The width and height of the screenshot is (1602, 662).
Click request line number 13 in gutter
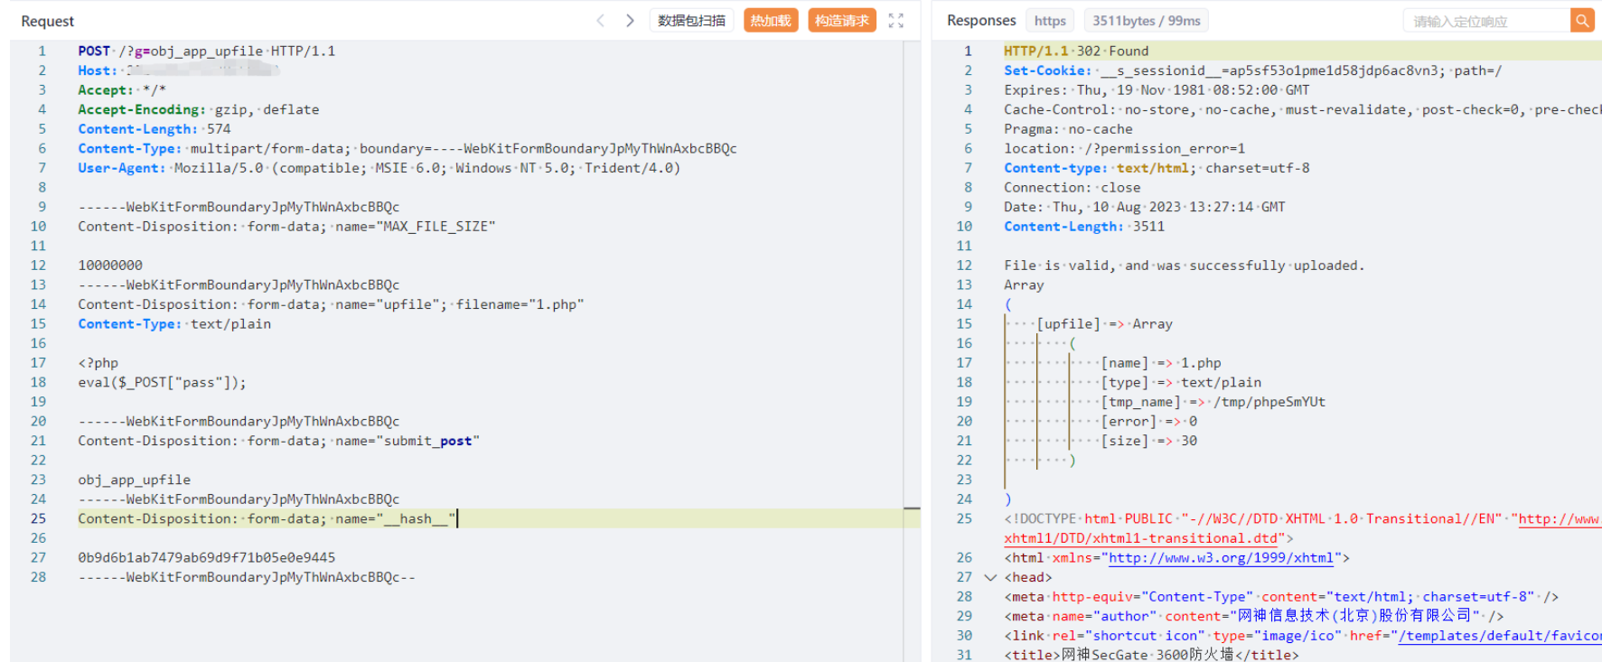[x=38, y=284]
